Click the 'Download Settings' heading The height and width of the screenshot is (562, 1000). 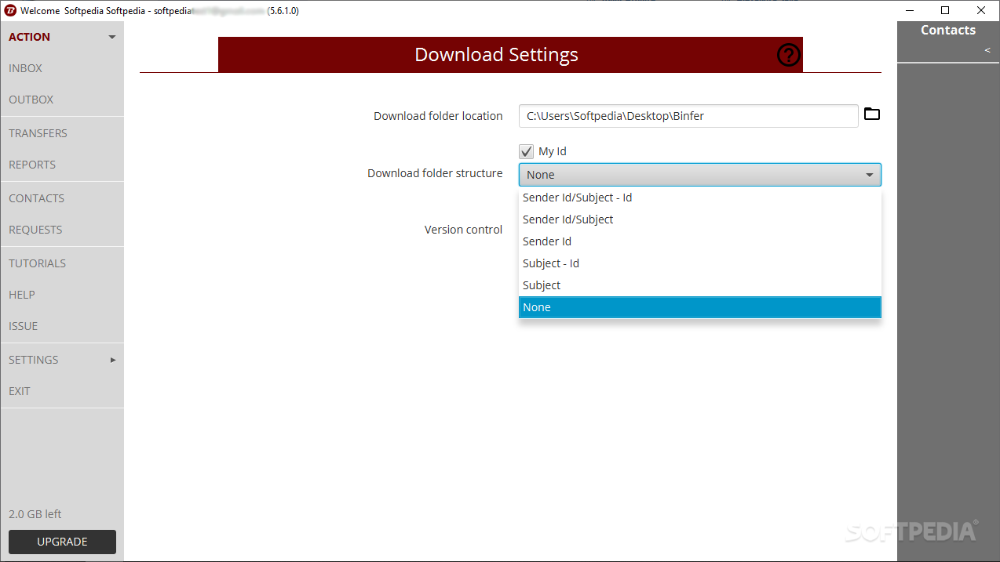pos(496,55)
